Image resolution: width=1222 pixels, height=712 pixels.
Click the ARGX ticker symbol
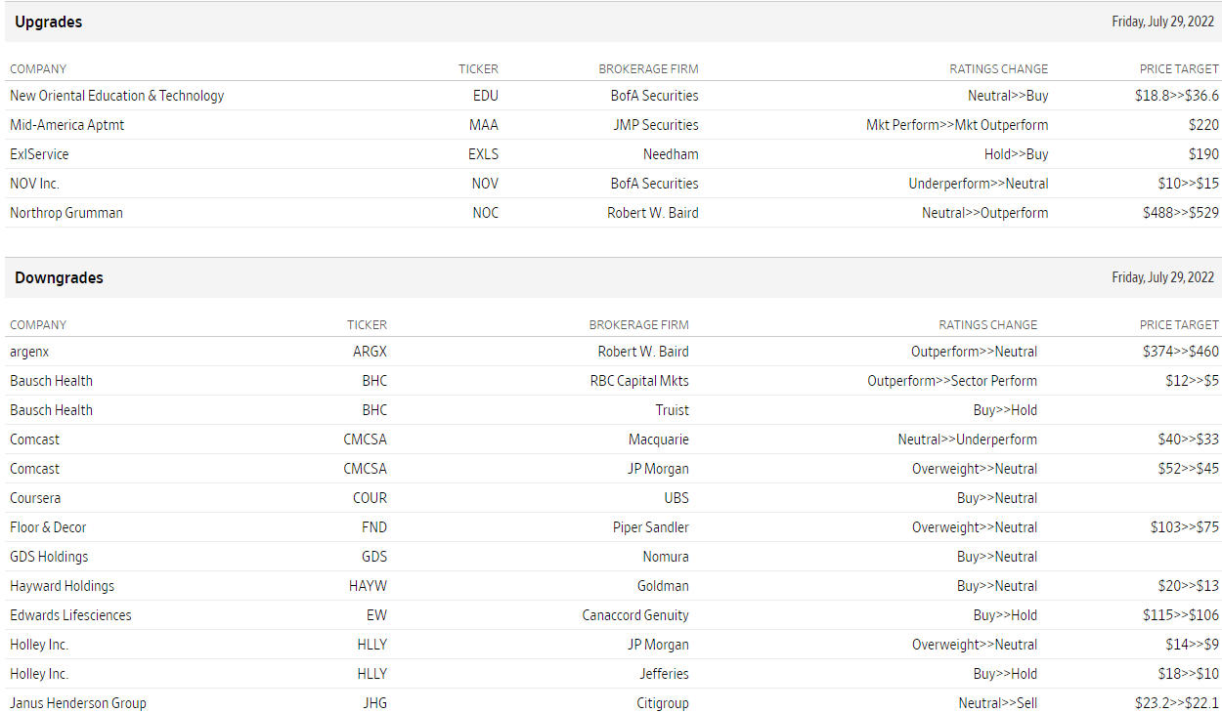[x=370, y=352]
